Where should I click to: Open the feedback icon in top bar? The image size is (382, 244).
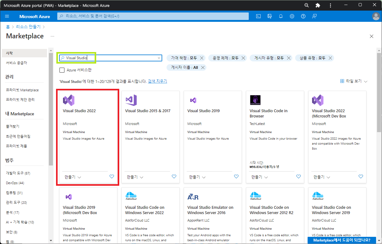point(314,16)
